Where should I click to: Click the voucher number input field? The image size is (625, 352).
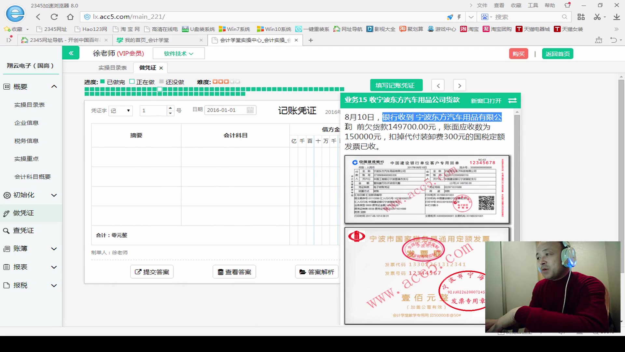tap(153, 110)
